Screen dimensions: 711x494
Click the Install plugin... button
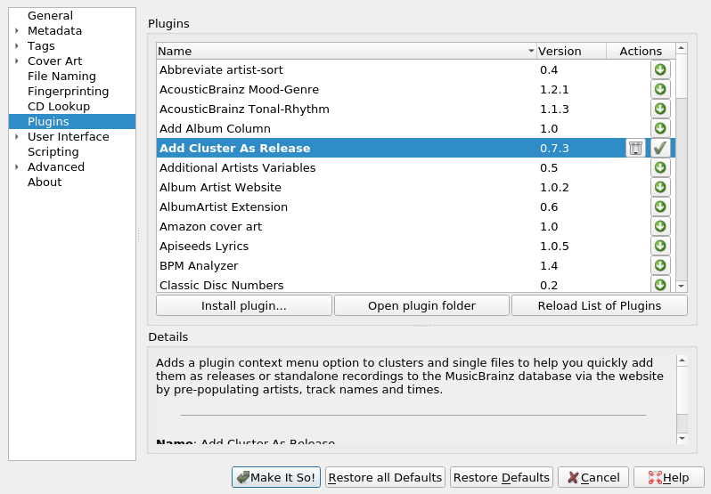click(243, 306)
